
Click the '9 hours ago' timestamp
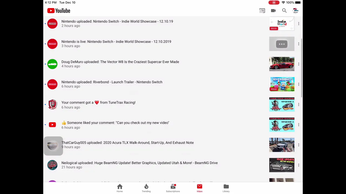(x=71, y=147)
